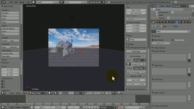Viewport: 194px width, 109px height.
Task: Open the Modifiers wrench tab
Action: [174, 22]
